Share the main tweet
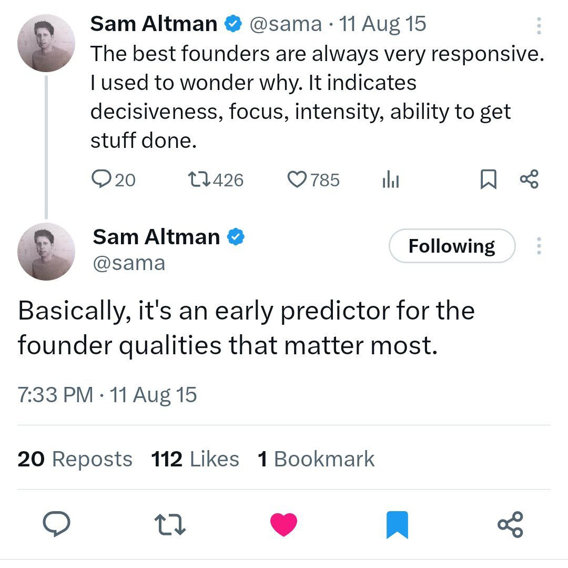The height and width of the screenshot is (568, 568). pyautogui.click(x=510, y=525)
